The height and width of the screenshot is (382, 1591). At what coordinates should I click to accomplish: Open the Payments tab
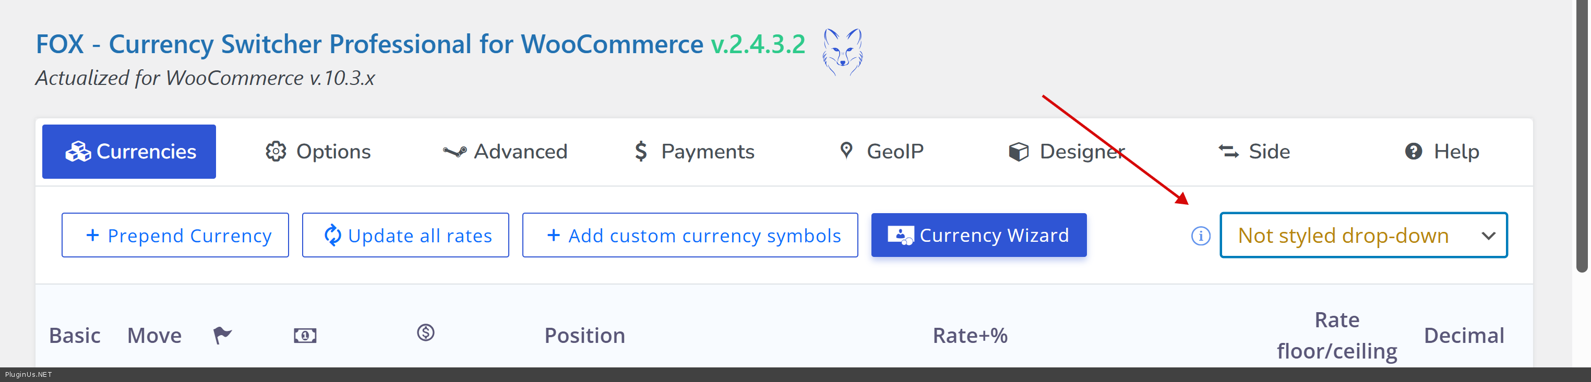[x=694, y=152]
